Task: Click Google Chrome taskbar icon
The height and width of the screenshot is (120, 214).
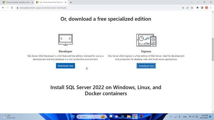Action: pos(135,117)
